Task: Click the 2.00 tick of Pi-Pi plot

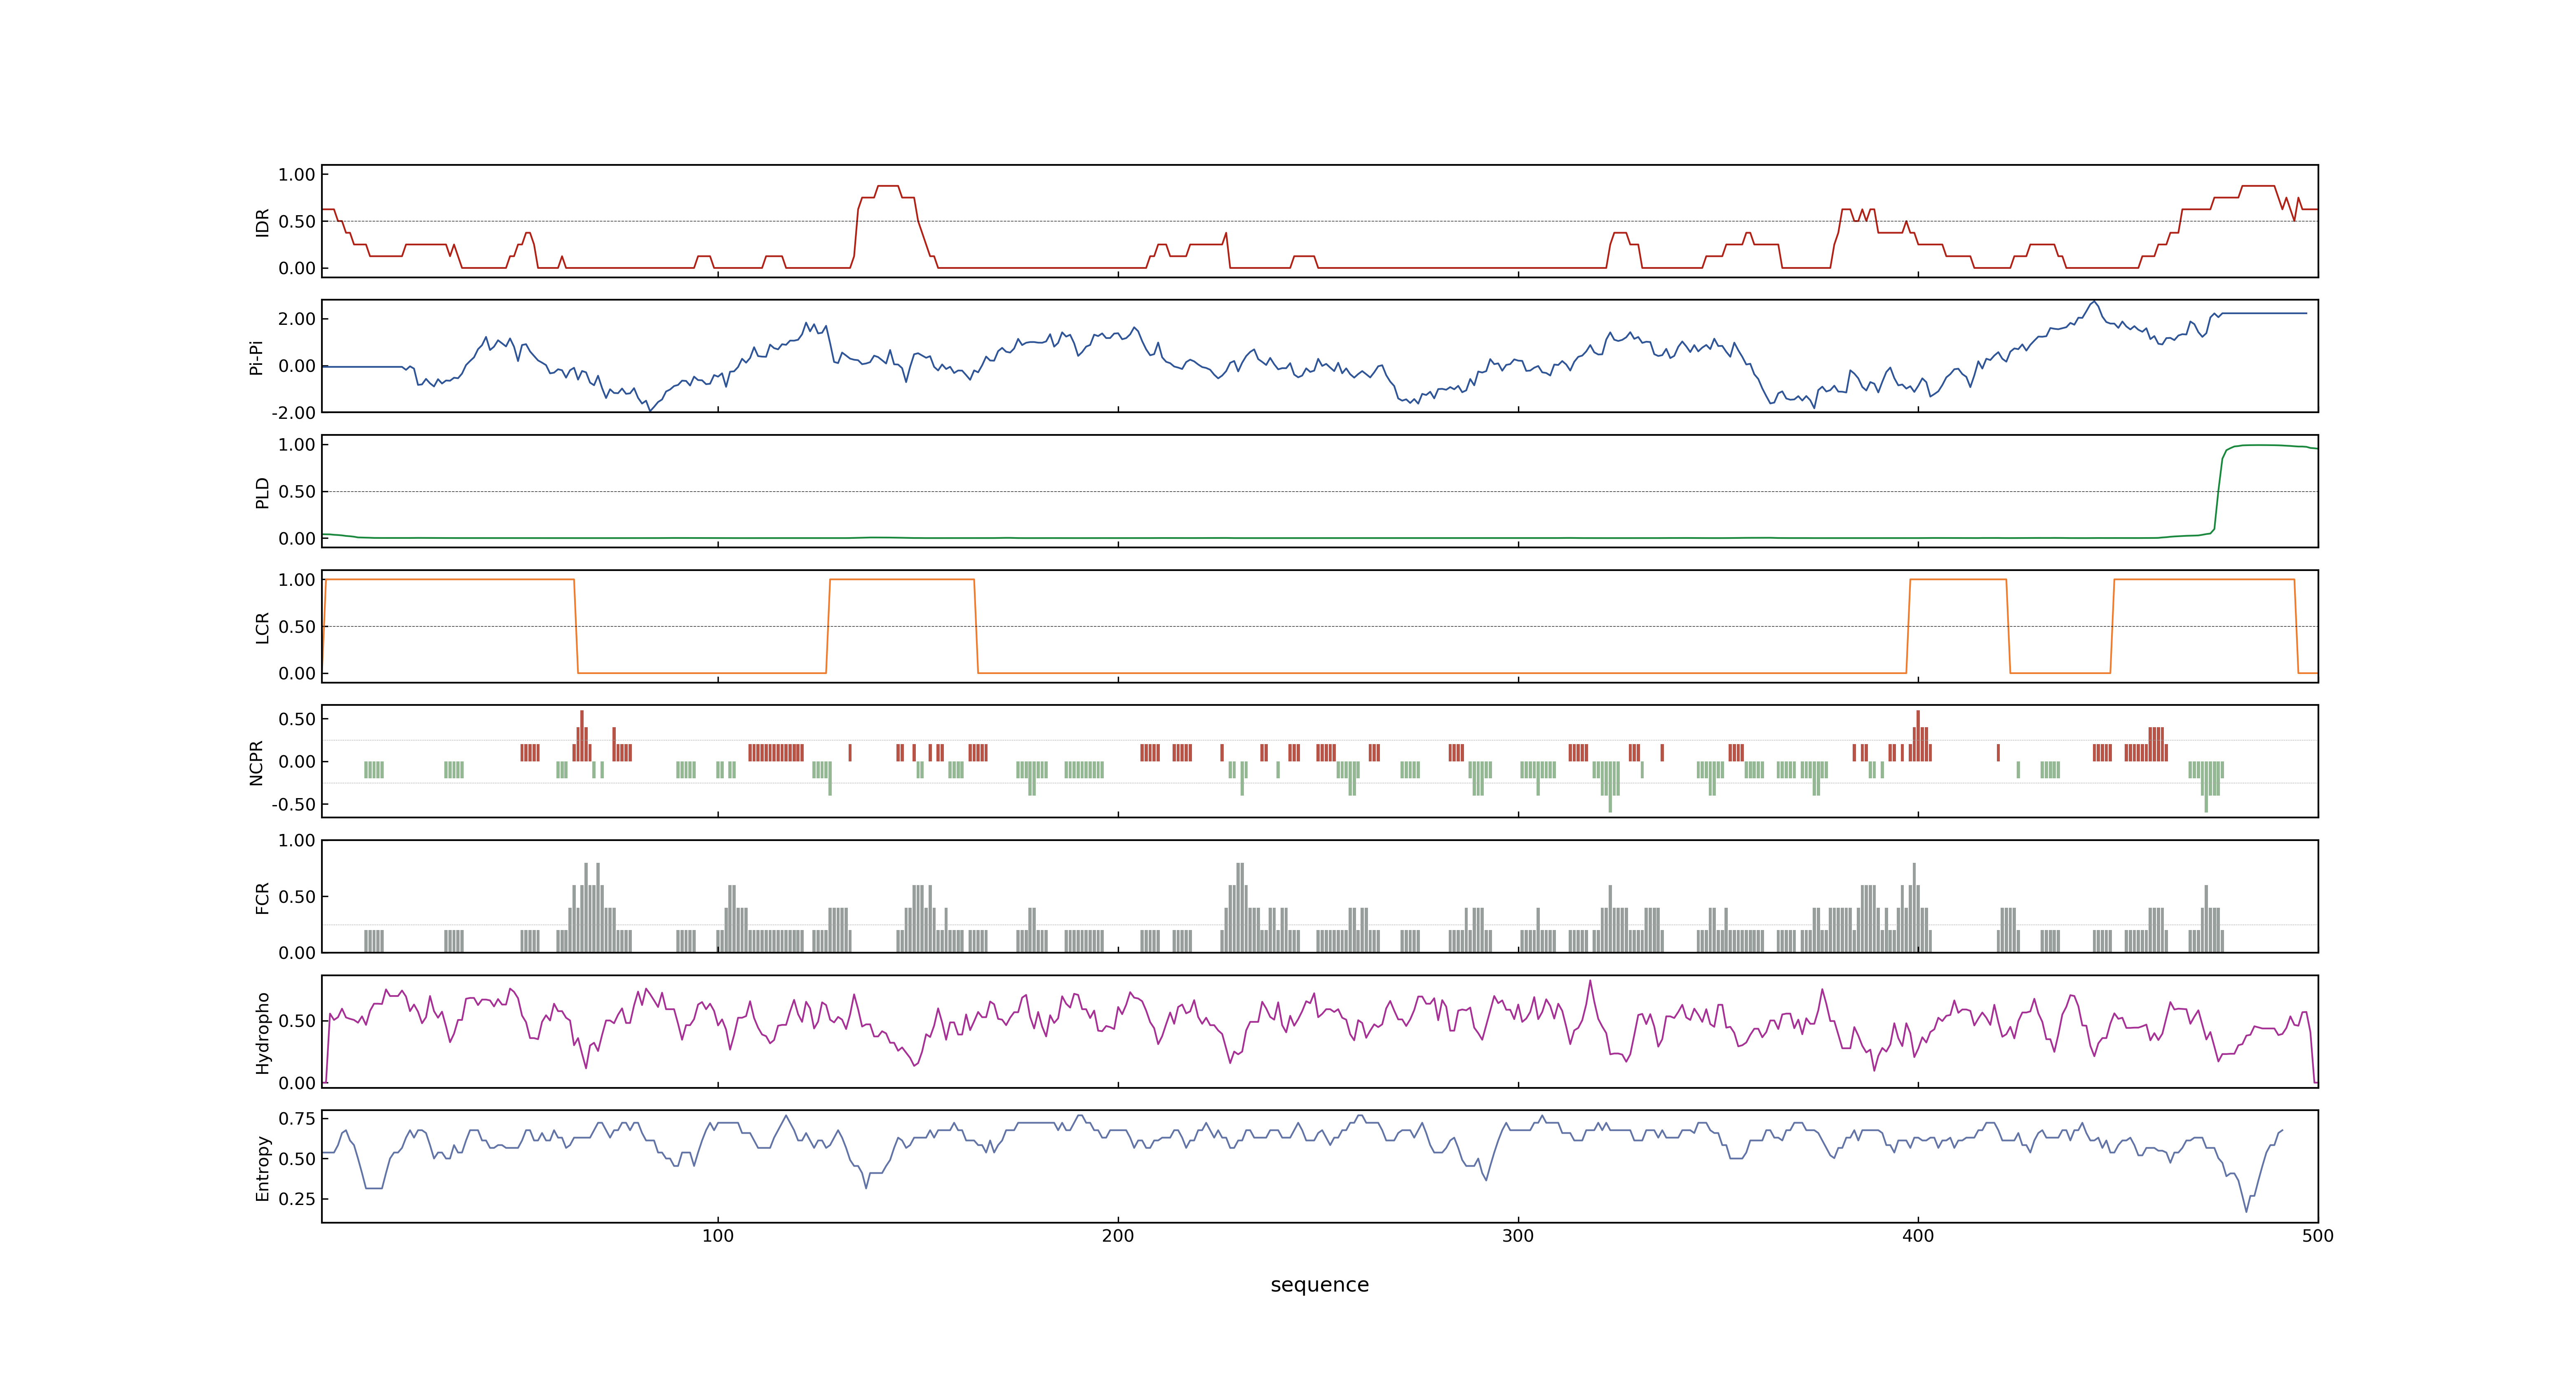Action: pyautogui.click(x=297, y=319)
